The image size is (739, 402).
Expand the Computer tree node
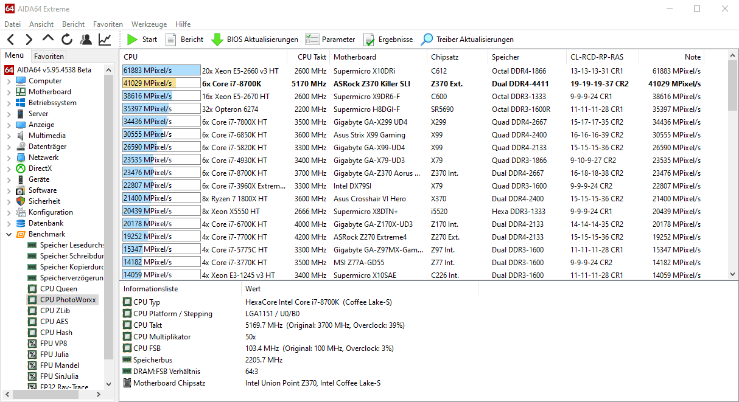point(9,81)
